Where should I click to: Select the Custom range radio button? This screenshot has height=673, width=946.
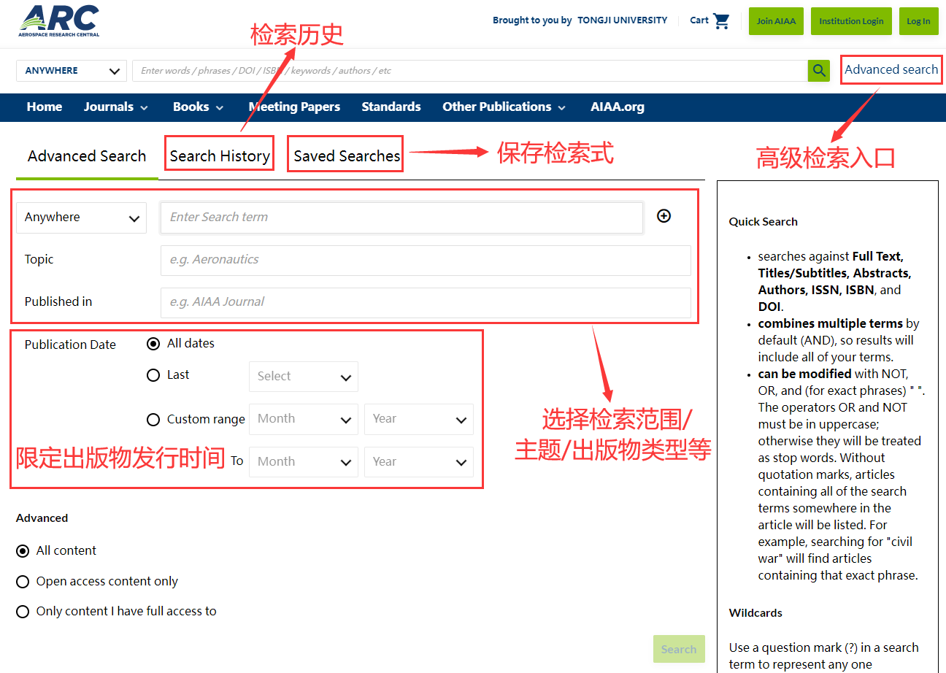tap(153, 420)
